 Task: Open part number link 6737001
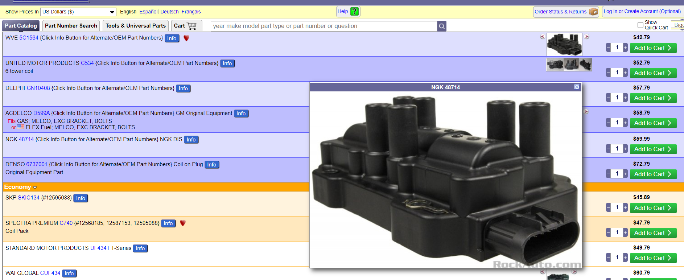(37, 164)
